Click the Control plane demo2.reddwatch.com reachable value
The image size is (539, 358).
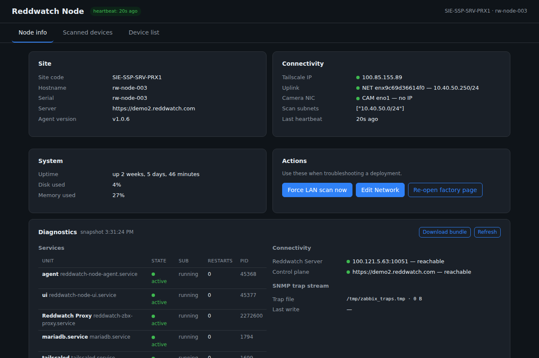tap(412, 272)
